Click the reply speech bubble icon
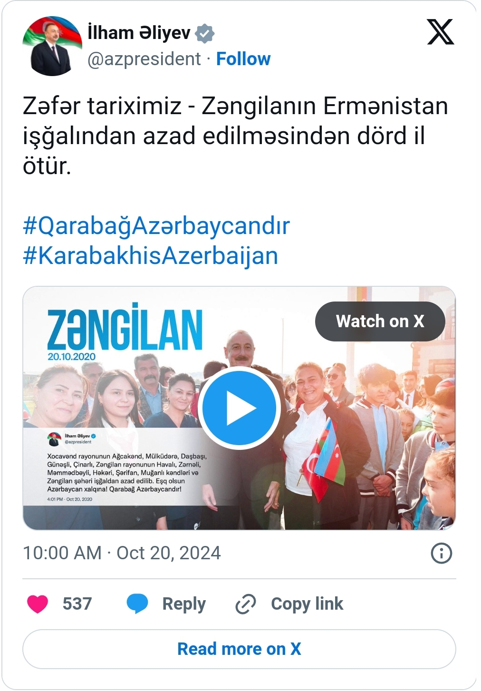 pyautogui.click(x=137, y=604)
